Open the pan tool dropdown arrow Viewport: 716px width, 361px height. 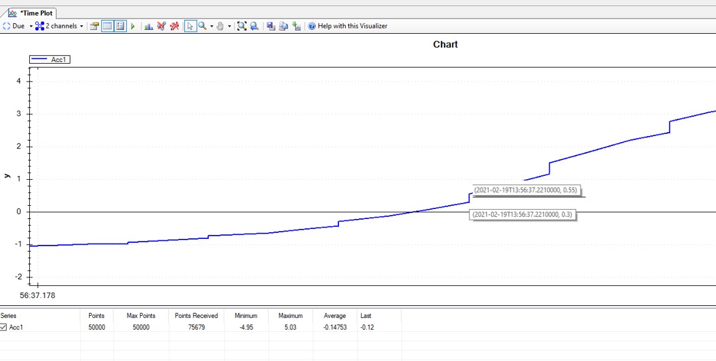coord(229,27)
